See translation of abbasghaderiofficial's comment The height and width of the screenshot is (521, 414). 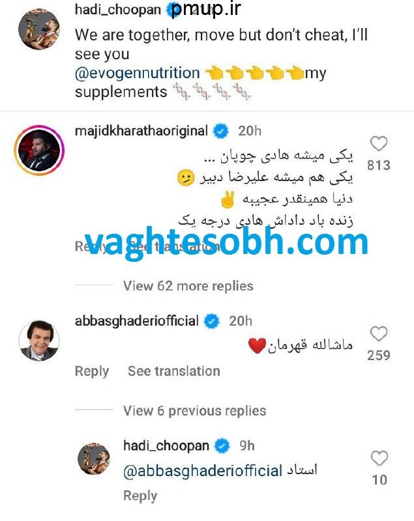click(x=174, y=371)
